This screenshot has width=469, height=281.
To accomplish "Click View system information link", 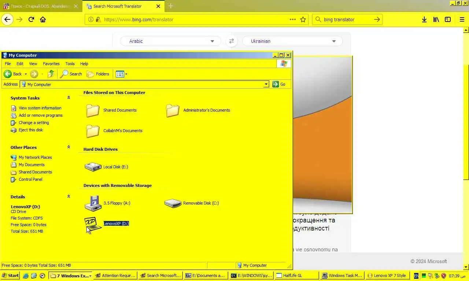I will (40, 108).
